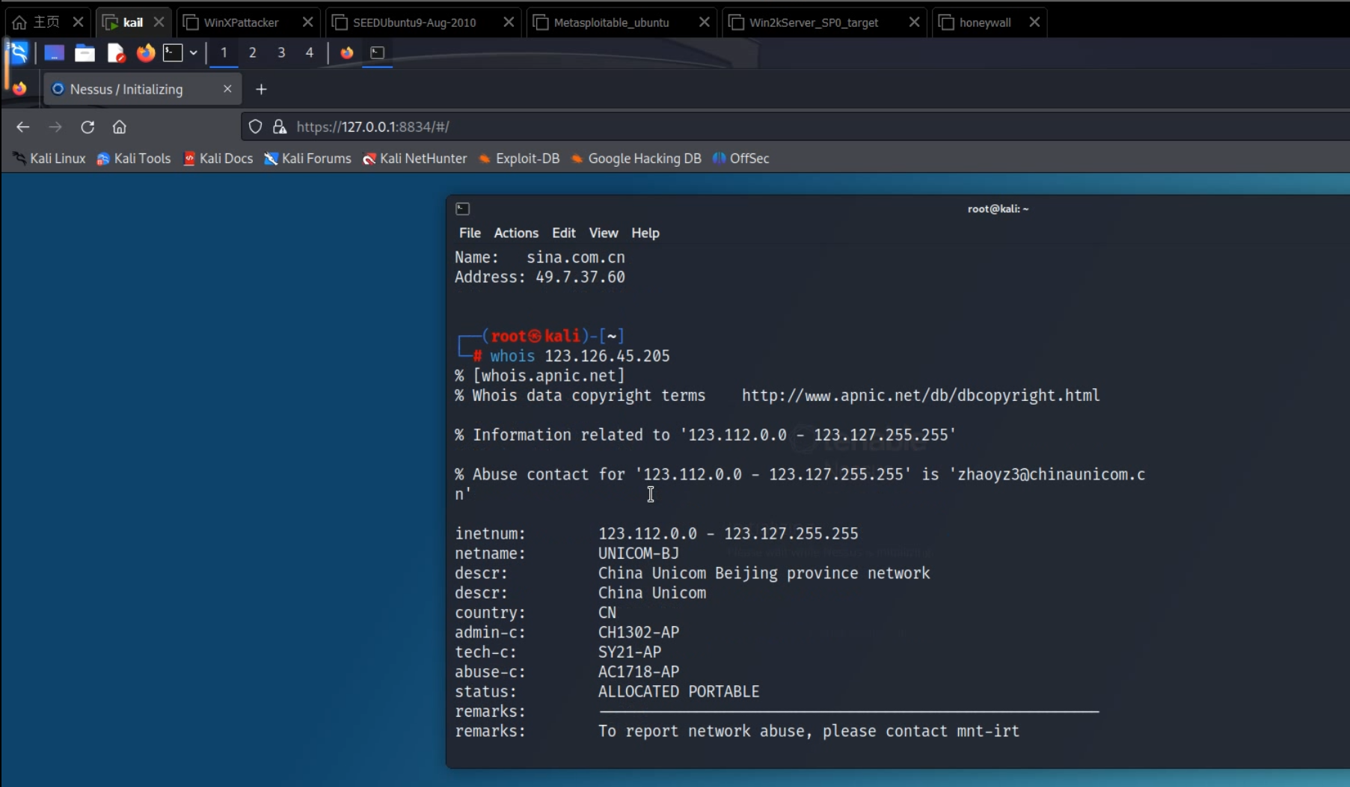Close the SEEDUbuntu9-Aug-2010 VM tab
Image resolution: width=1350 pixels, height=787 pixels.
coord(509,22)
